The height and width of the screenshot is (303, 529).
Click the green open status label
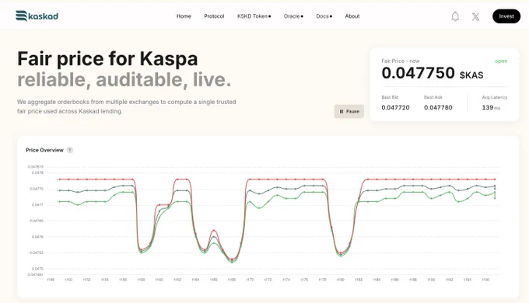tap(501, 61)
